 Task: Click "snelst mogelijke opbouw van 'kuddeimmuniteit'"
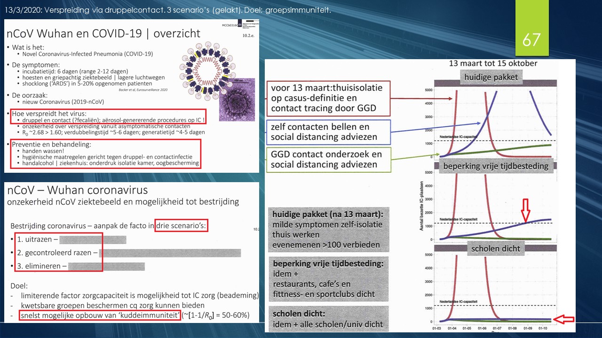point(100,315)
